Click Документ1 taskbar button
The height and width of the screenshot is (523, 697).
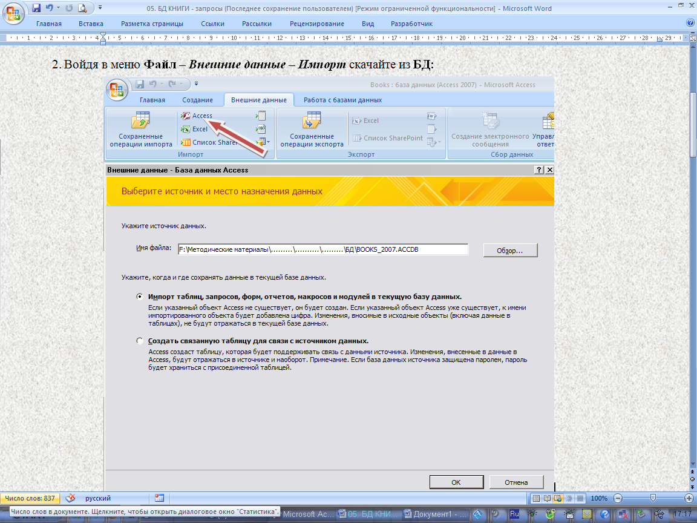click(x=436, y=514)
